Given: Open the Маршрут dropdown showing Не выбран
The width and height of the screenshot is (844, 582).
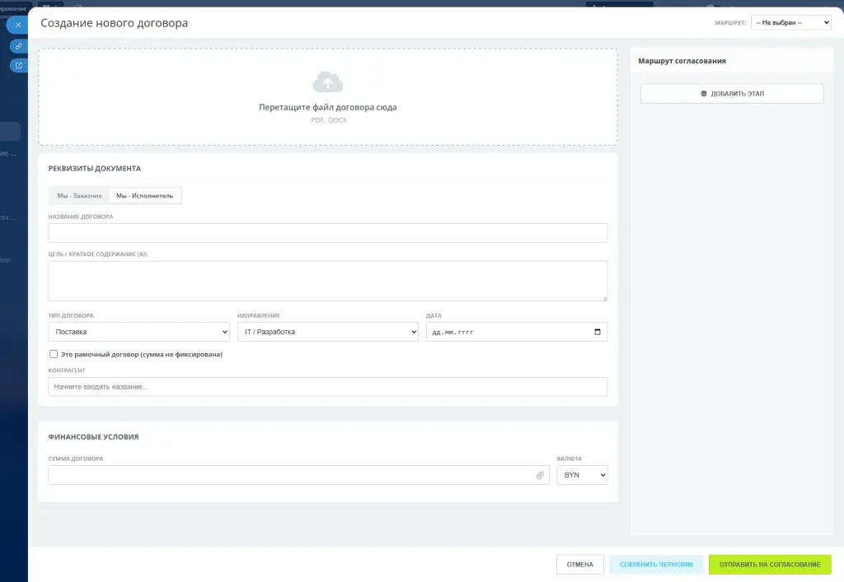Looking at the screenshot, I should 790,23.
